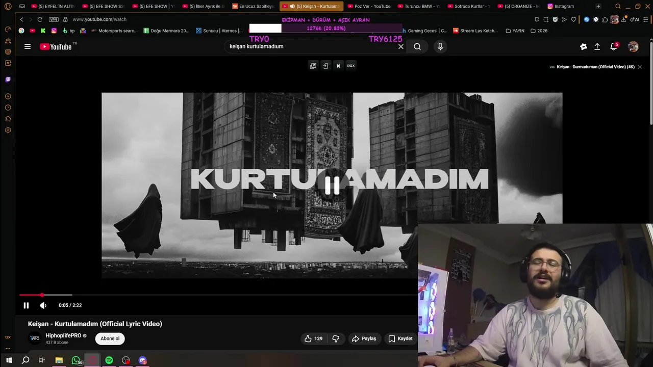
Task: Open Spotify from the Windows taskbar
Action: pyautogui.click(x=109, y=360)
